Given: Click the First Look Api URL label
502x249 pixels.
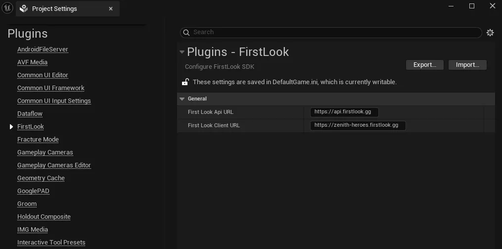Looking at the screenshot, I should tap(210, 112).
